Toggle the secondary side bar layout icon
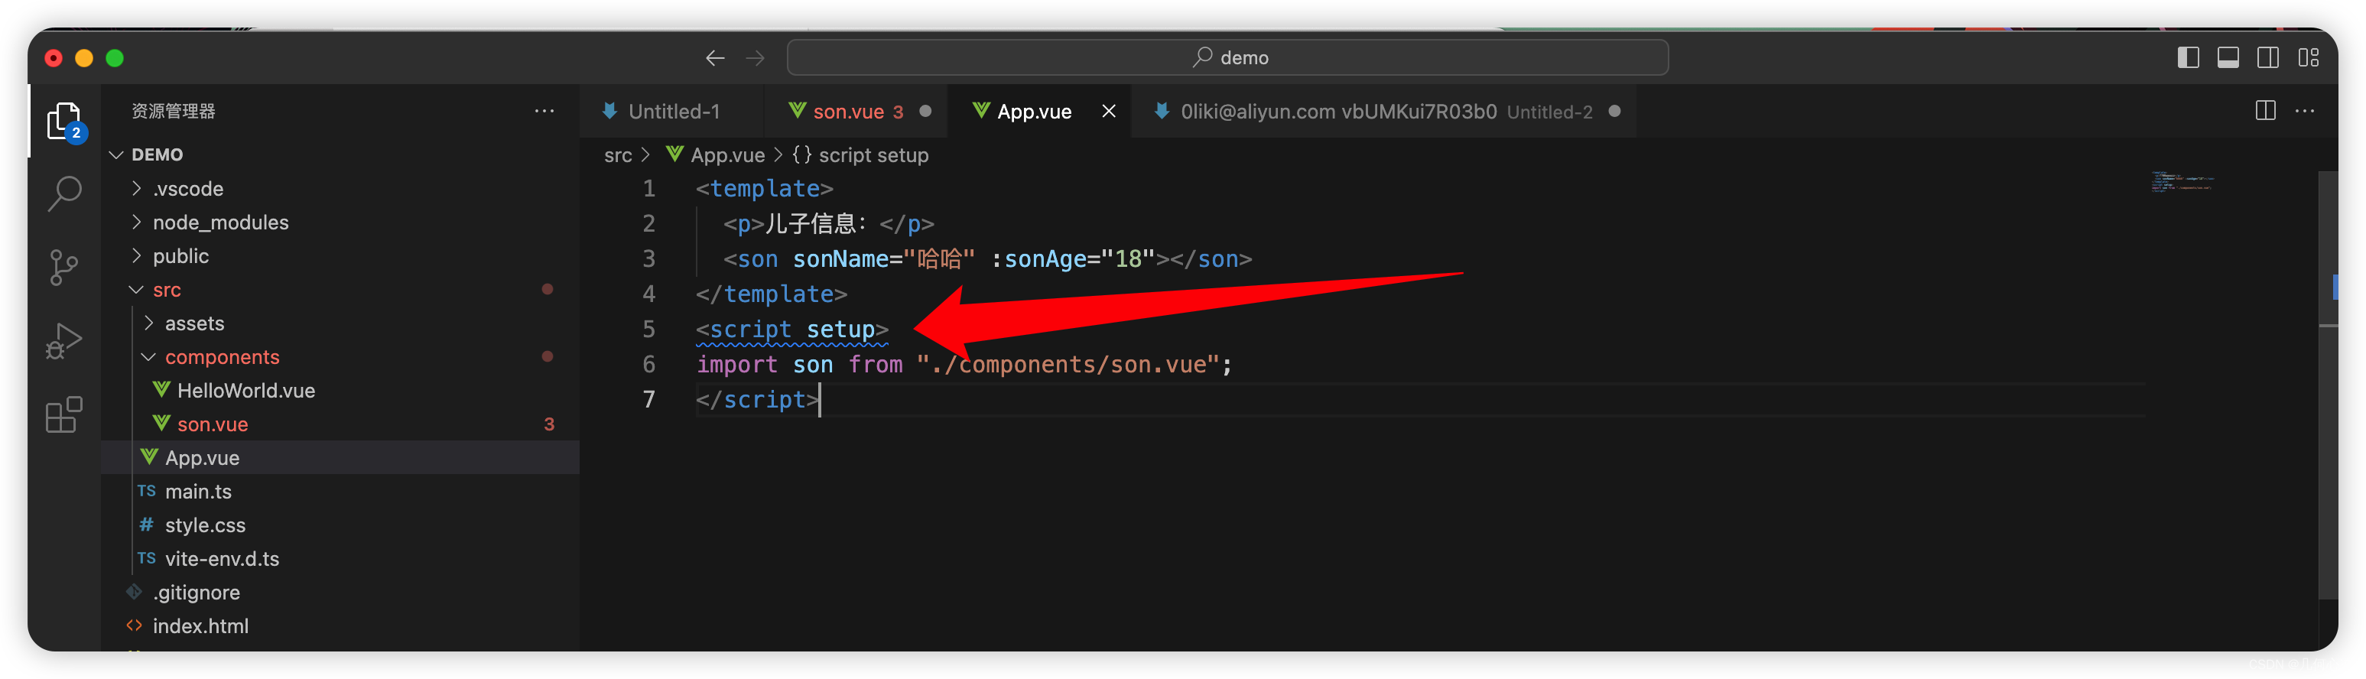 click(x=2267, y=58)
